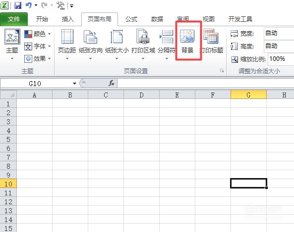Select column E header
Screen dimensions: 294x232
click(177, 95)
